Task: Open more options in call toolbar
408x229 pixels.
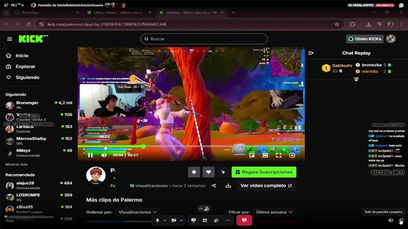Action: (x=228, y=220)
